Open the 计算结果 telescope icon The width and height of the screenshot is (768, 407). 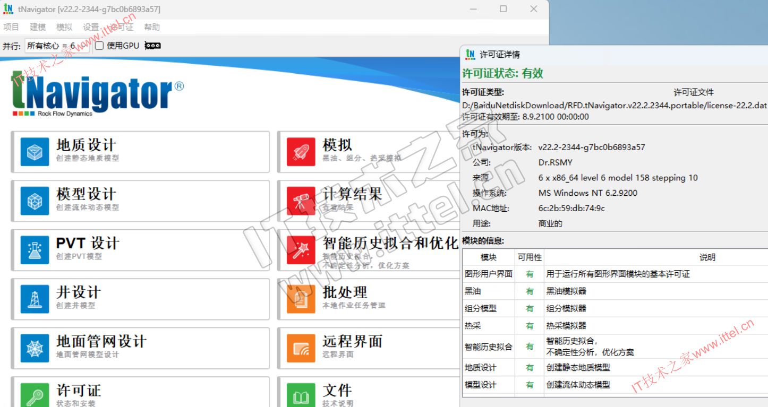(x=301, y=201)
